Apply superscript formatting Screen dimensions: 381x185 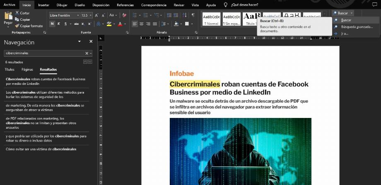click(89, 24)
